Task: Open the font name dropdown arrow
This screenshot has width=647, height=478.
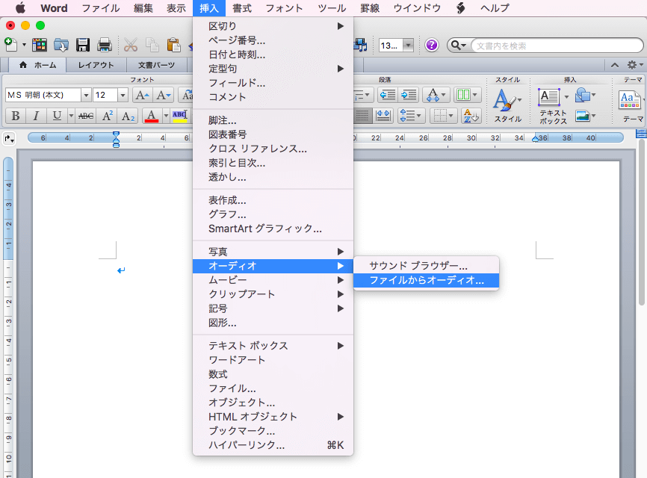Action: click(x=86, y=96)
